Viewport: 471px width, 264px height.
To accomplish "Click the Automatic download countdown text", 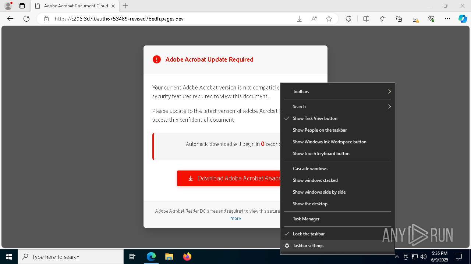I will 233,144.
